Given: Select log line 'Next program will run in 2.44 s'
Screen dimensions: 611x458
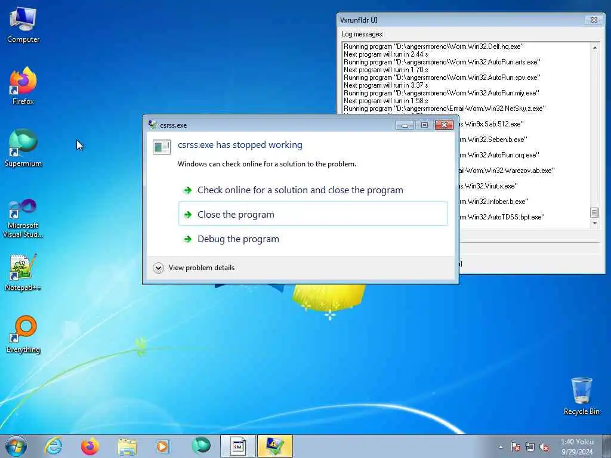Looking at the screenshot, I should point(386,54).
